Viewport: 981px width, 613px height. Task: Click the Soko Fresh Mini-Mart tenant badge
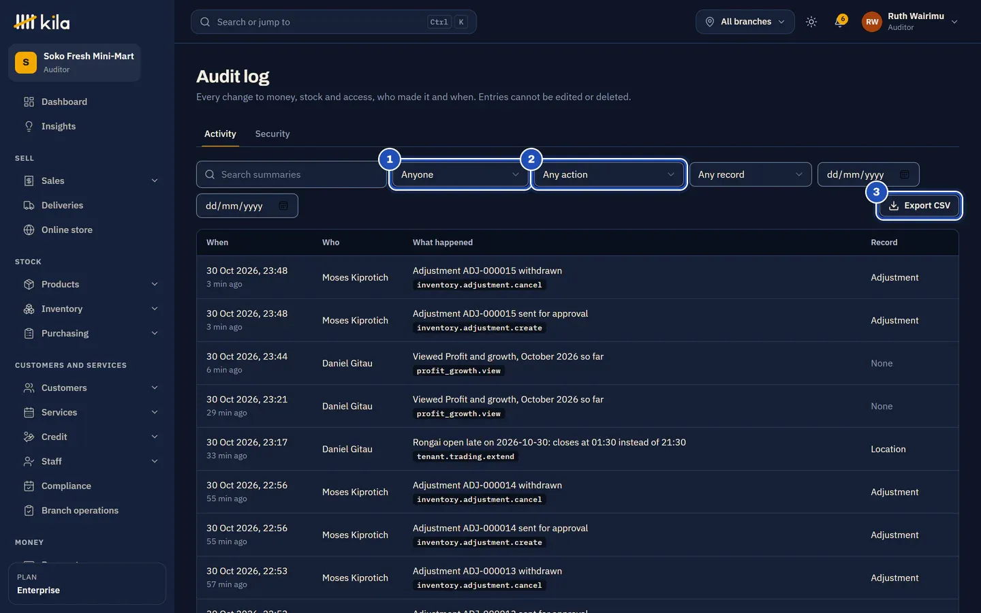[74, 63]
